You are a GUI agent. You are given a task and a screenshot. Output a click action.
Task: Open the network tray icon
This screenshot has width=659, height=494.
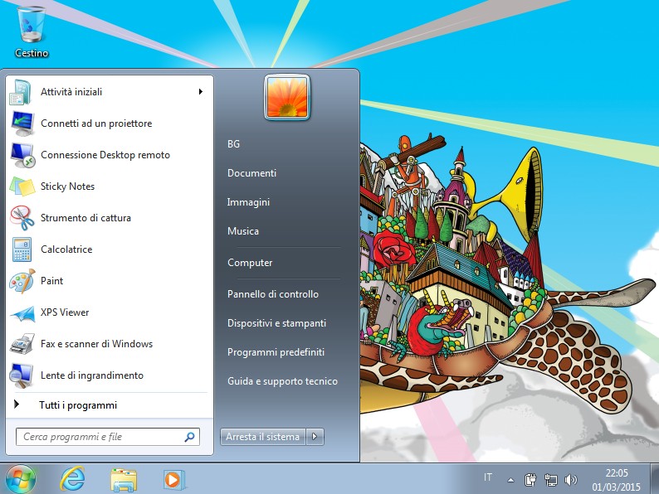point(550,479)
